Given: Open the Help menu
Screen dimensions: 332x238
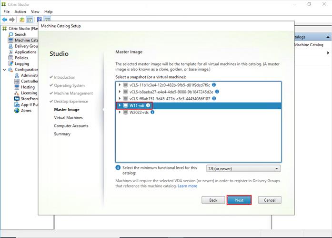Looking at the screenshot, I should click(x=48, y=11).
